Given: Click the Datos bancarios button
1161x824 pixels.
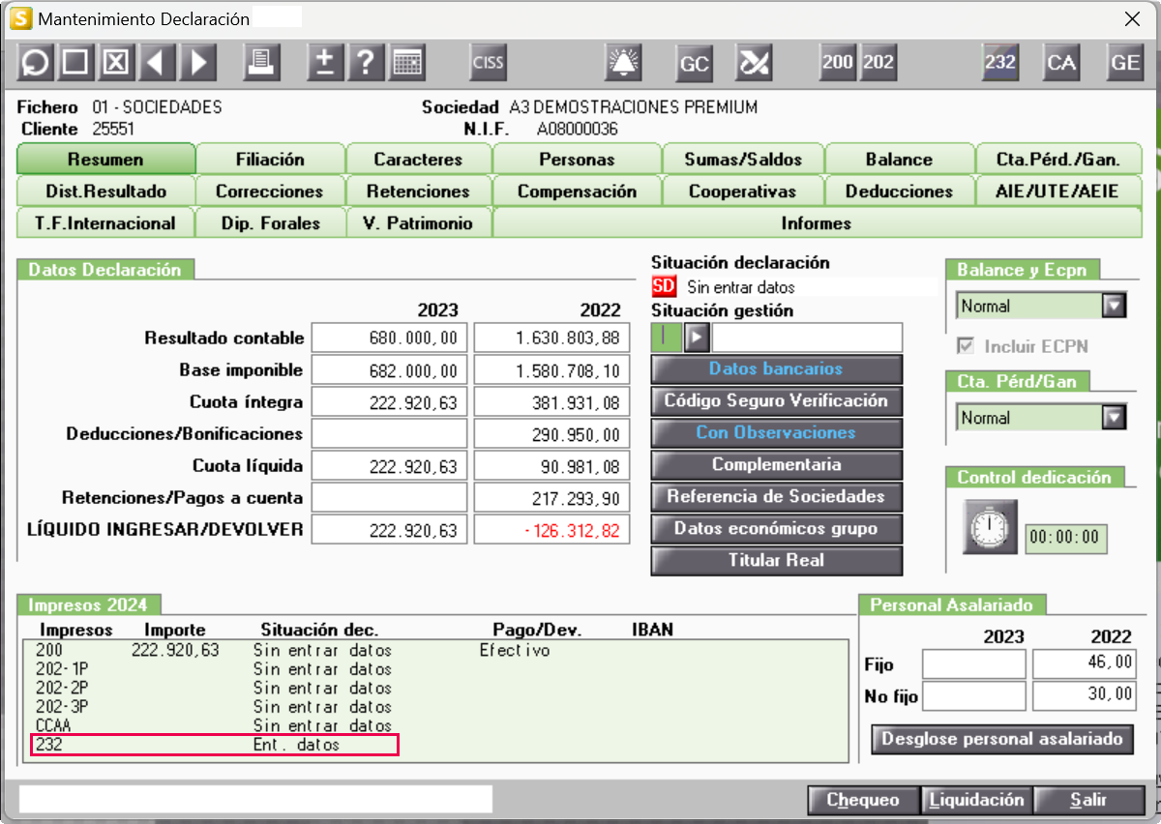Looking at the screenshot, I should pyautogui.click(x=776, y=368).
